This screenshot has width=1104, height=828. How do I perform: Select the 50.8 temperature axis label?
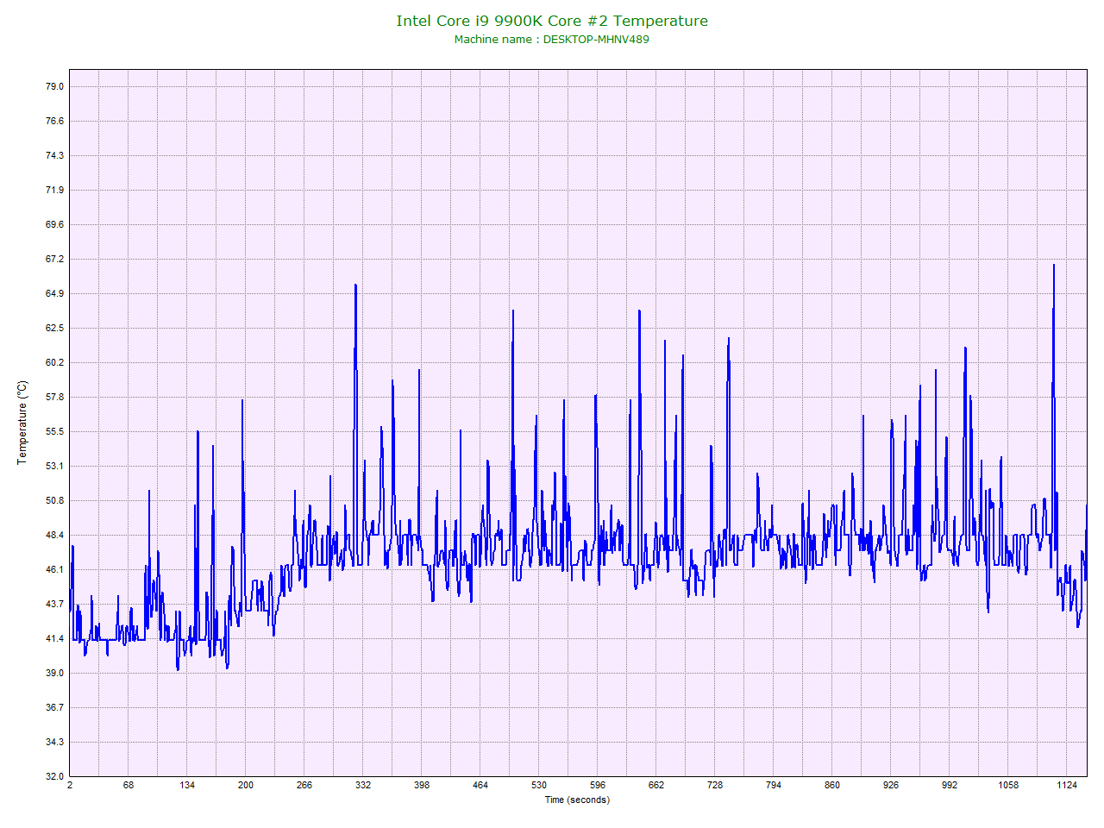(55, 500)
